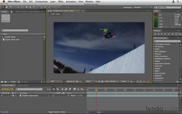Click the timeline zoom slider
The height and width of the screenshot is (114, 182).
point(93,112)
